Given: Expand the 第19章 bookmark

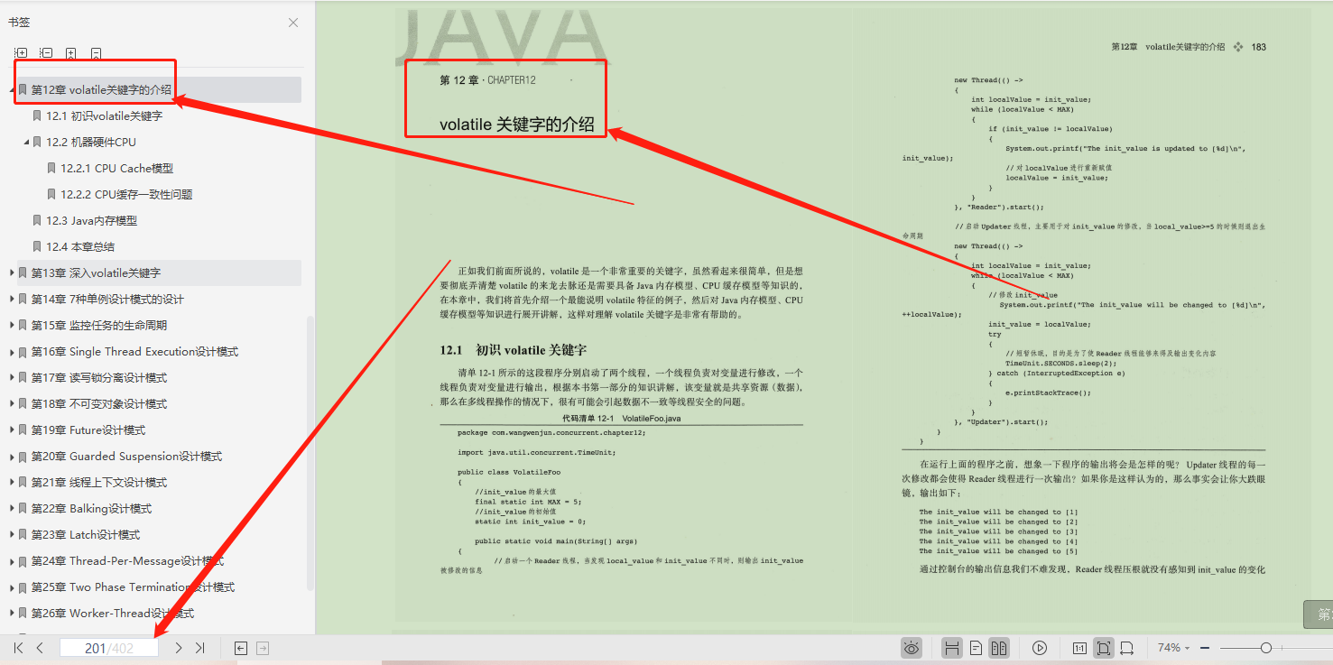Looking at the screenshot, I should click(x=12, y=429).
